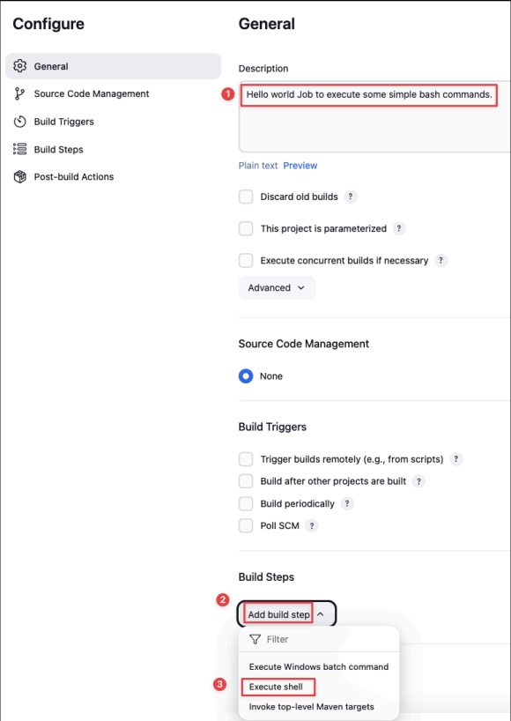511x721 pixels.
Task: Tick the Poll SCM checkbox
Action: click(x=246, y=525)
